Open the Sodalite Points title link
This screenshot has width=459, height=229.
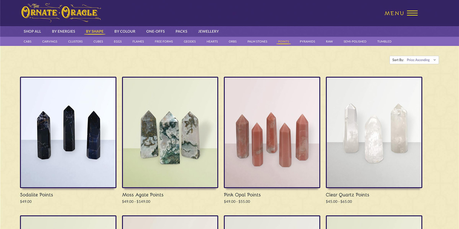coord(37,195)
